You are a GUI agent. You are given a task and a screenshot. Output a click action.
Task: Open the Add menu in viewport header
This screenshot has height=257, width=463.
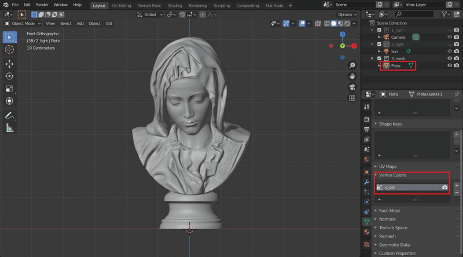click(80, 23)
